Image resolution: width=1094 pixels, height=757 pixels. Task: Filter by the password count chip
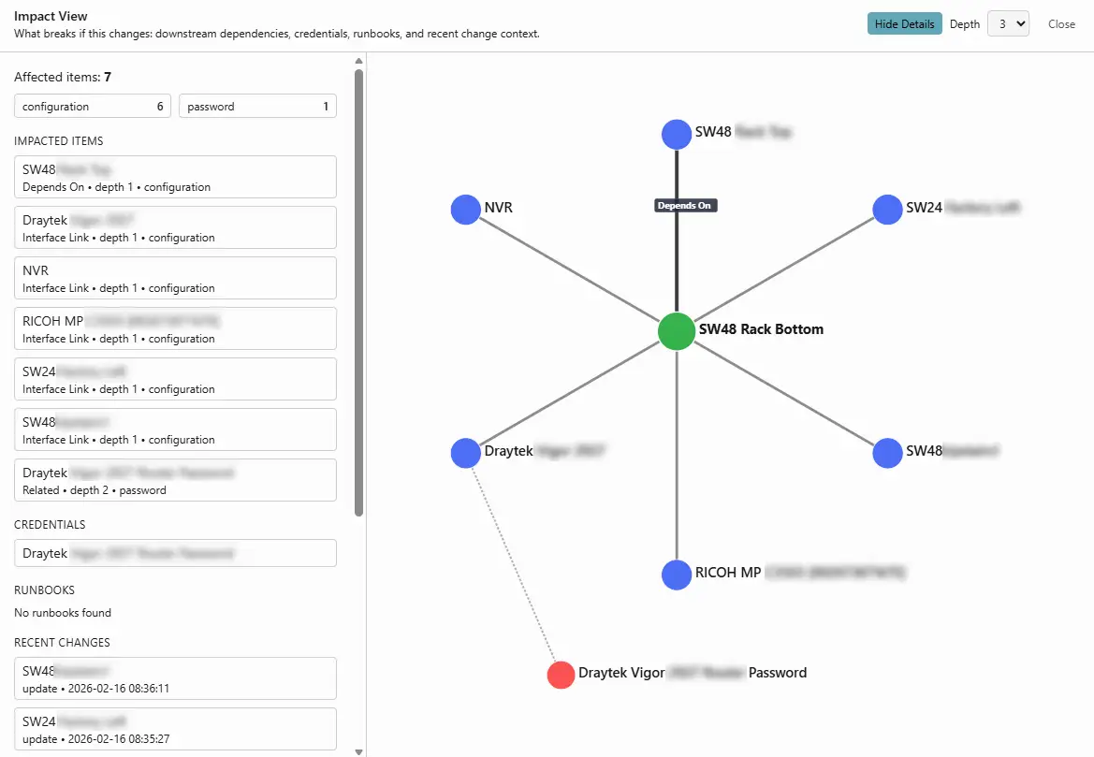tap(257, 107)
